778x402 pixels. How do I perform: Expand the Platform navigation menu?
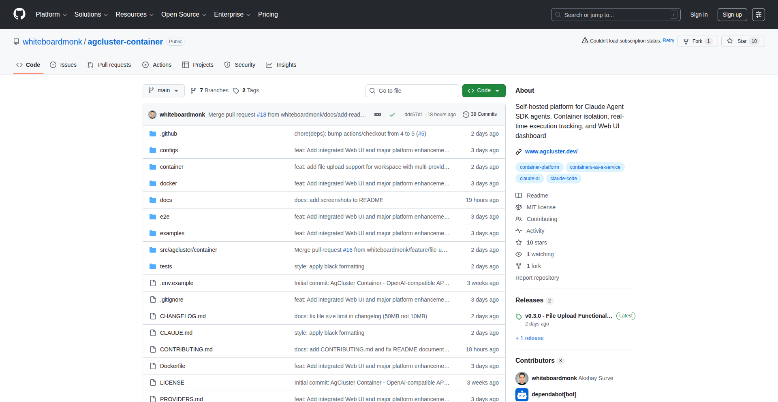[51, 15]
